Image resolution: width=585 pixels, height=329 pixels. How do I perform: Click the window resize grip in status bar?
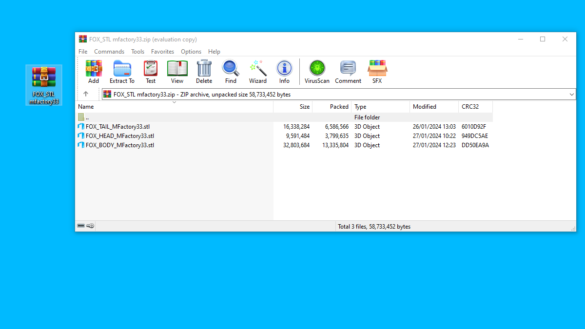coord(573,228)
